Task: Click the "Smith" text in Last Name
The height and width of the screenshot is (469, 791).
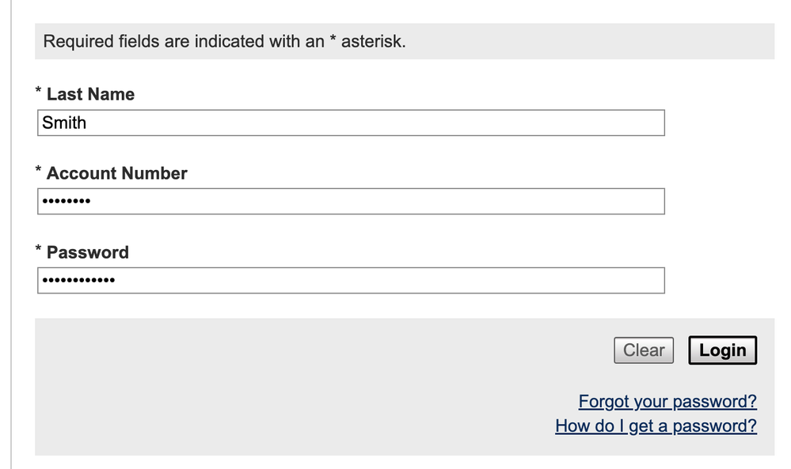Action: tap(64, 123)
